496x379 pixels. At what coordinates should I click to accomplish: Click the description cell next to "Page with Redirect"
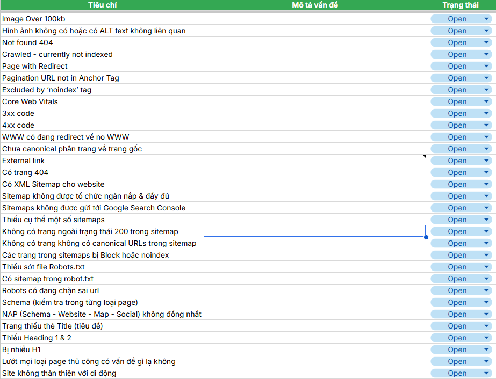(314, 66)
